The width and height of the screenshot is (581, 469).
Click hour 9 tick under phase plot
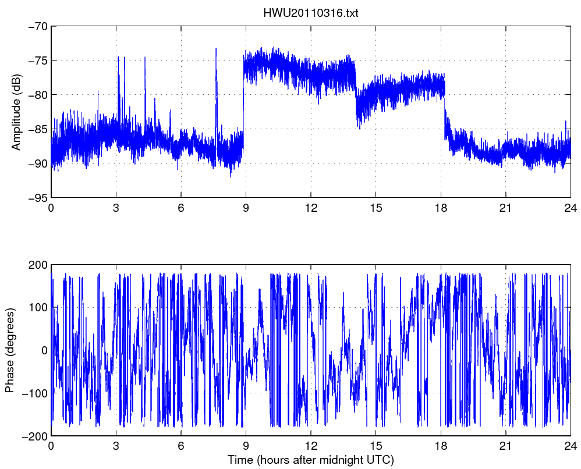pyautogui.click(x=246, y=446)
